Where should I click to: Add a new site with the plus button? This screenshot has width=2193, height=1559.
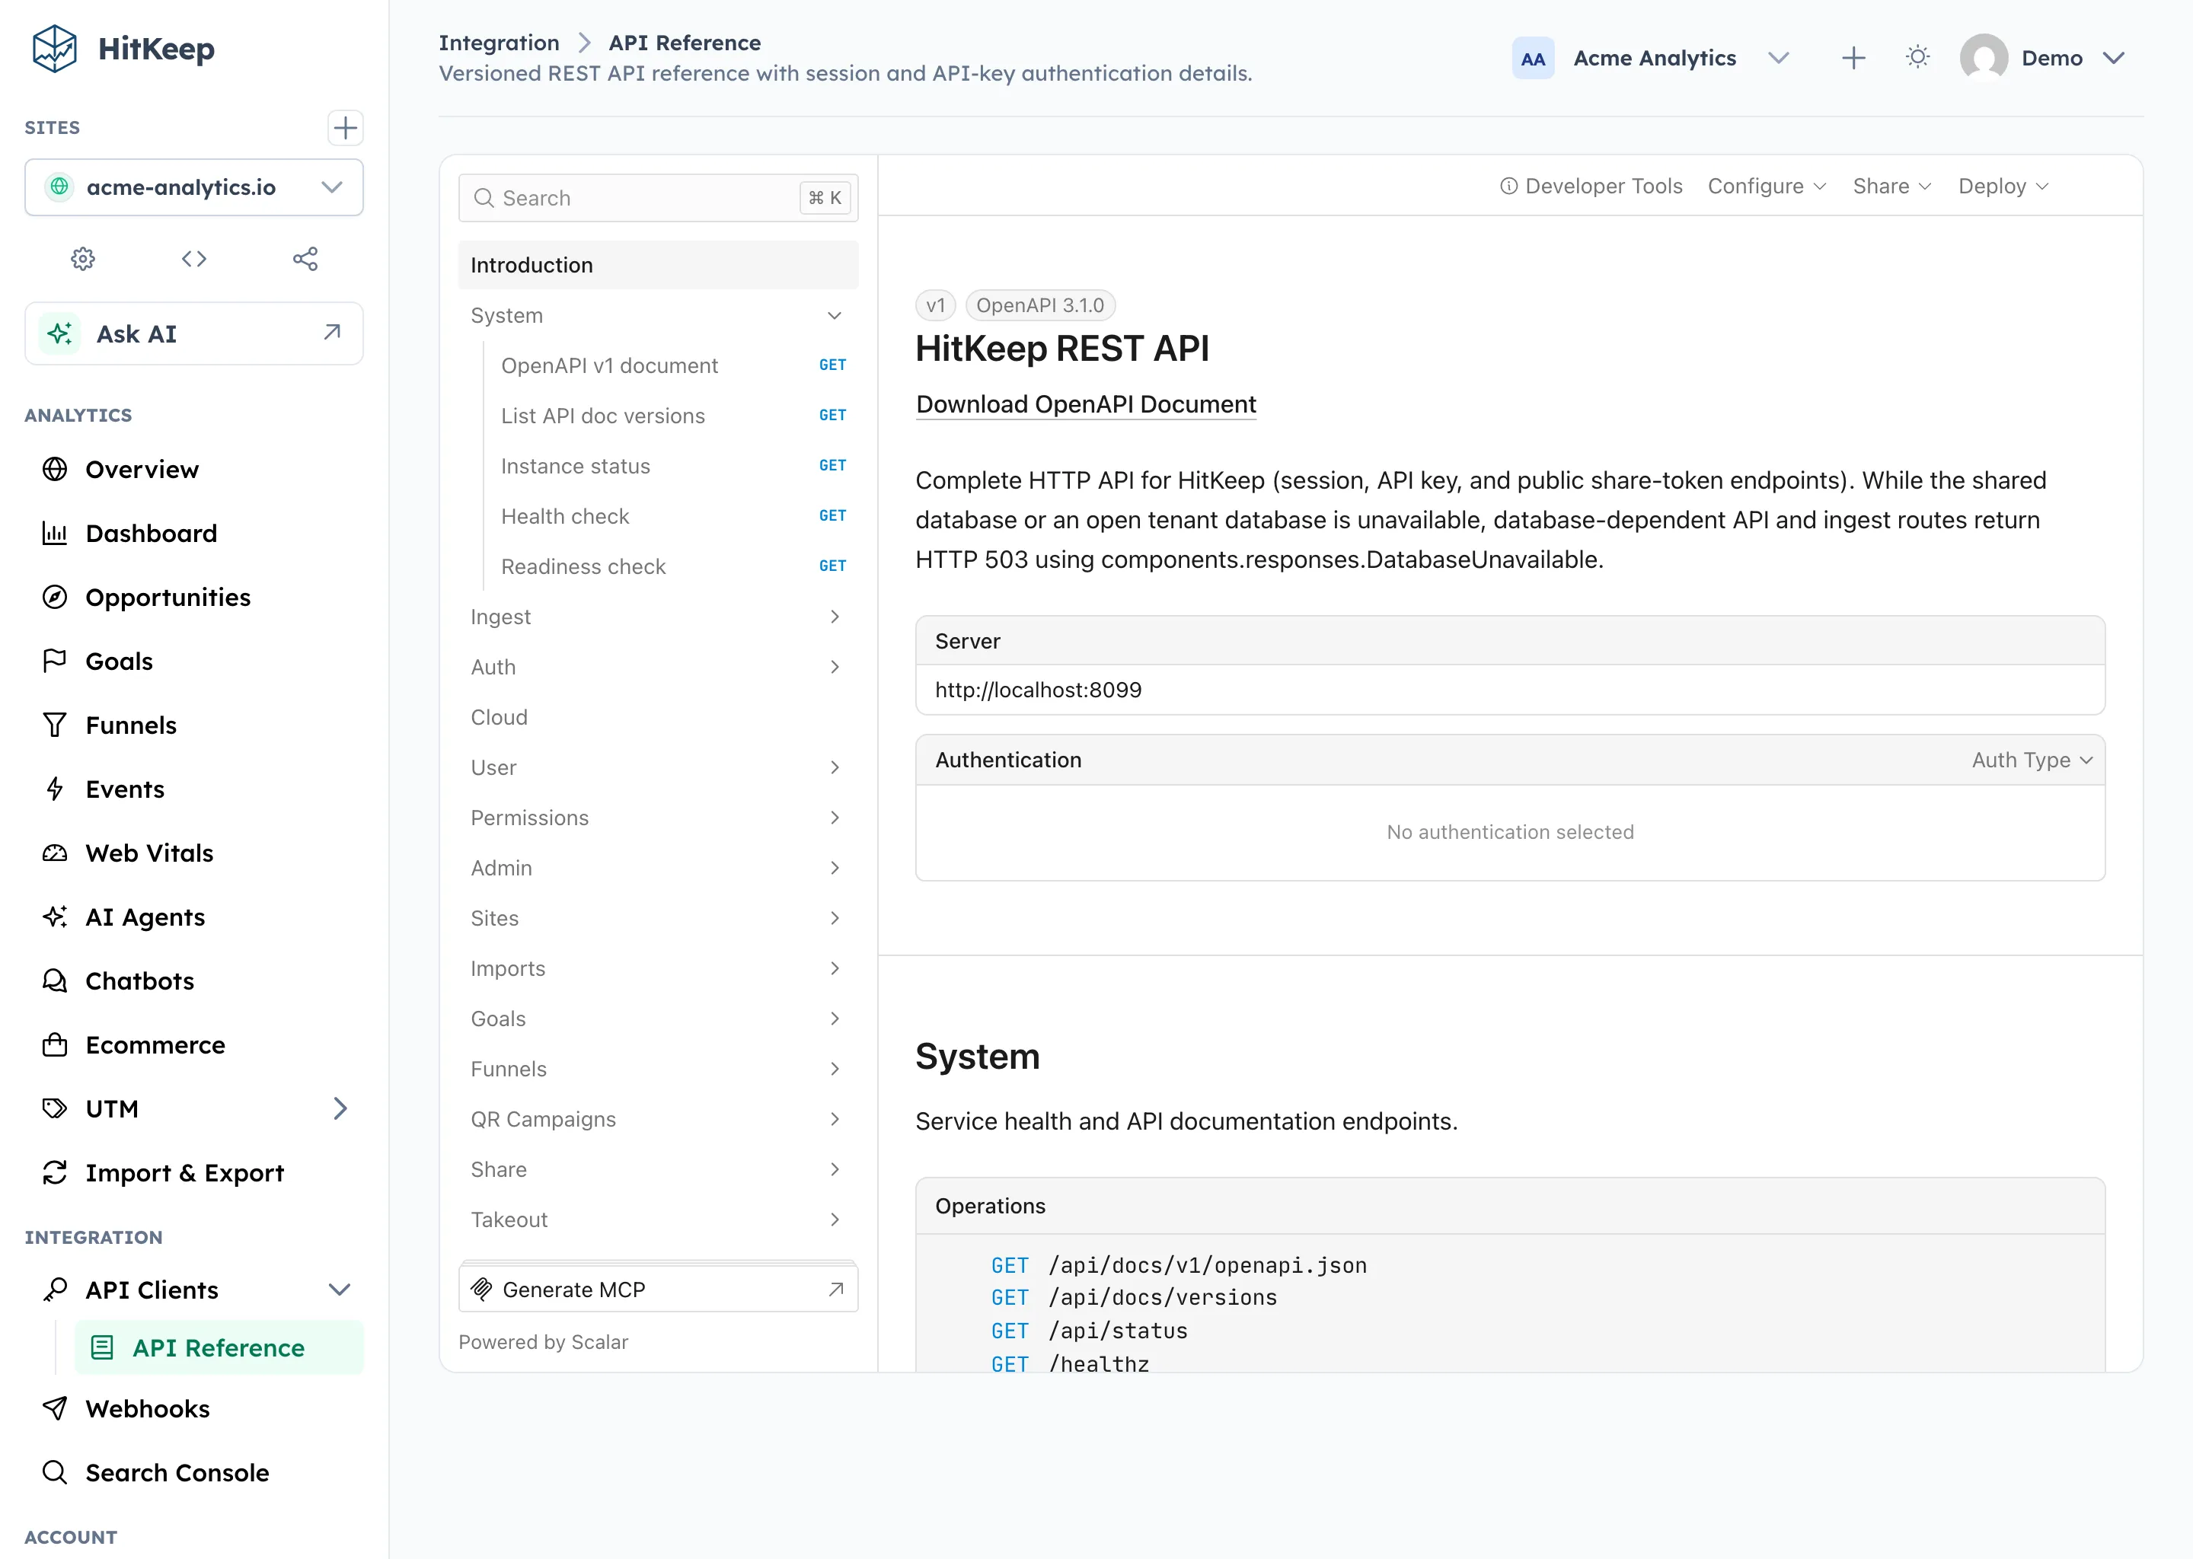pyautogui.click(x=345, y=128)
